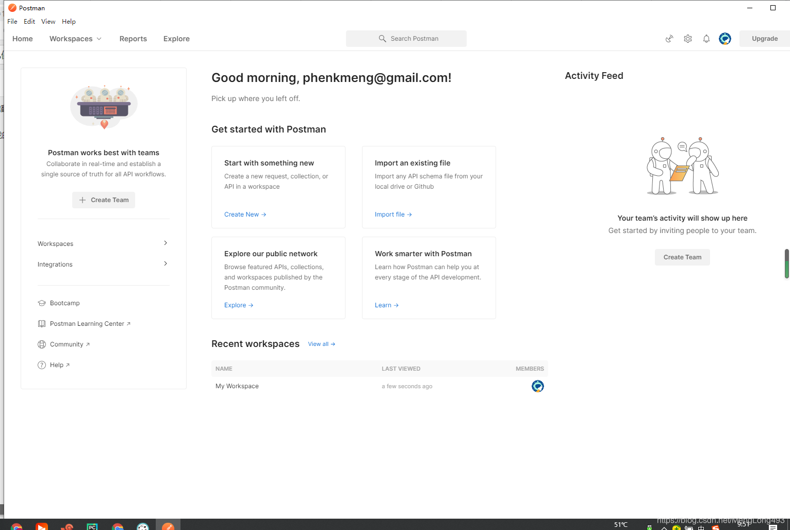This screenshot has width=790, height=530.
Task: Follow the Create New link
Action: 245,214
